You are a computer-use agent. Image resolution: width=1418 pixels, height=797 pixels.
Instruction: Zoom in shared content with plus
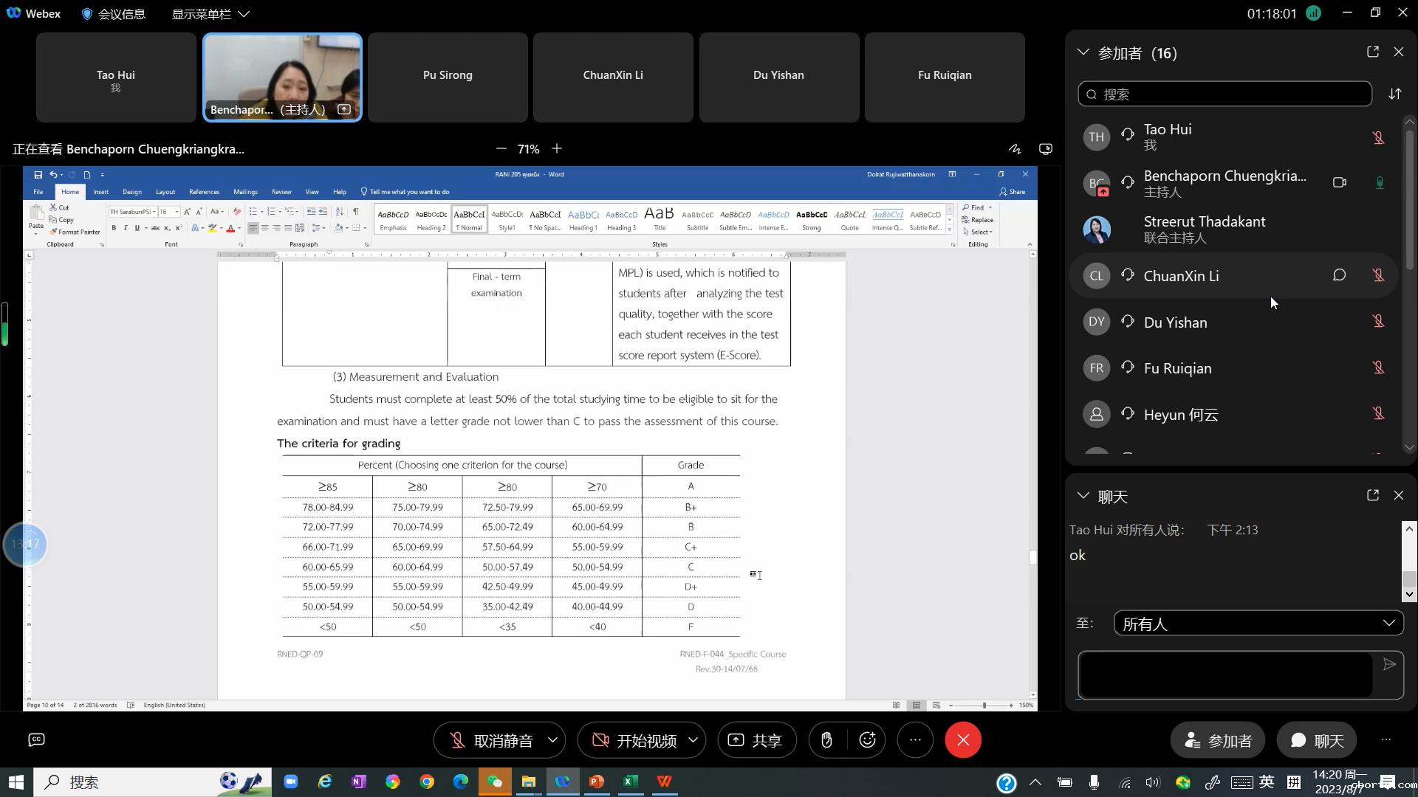[x=557, y=149]
